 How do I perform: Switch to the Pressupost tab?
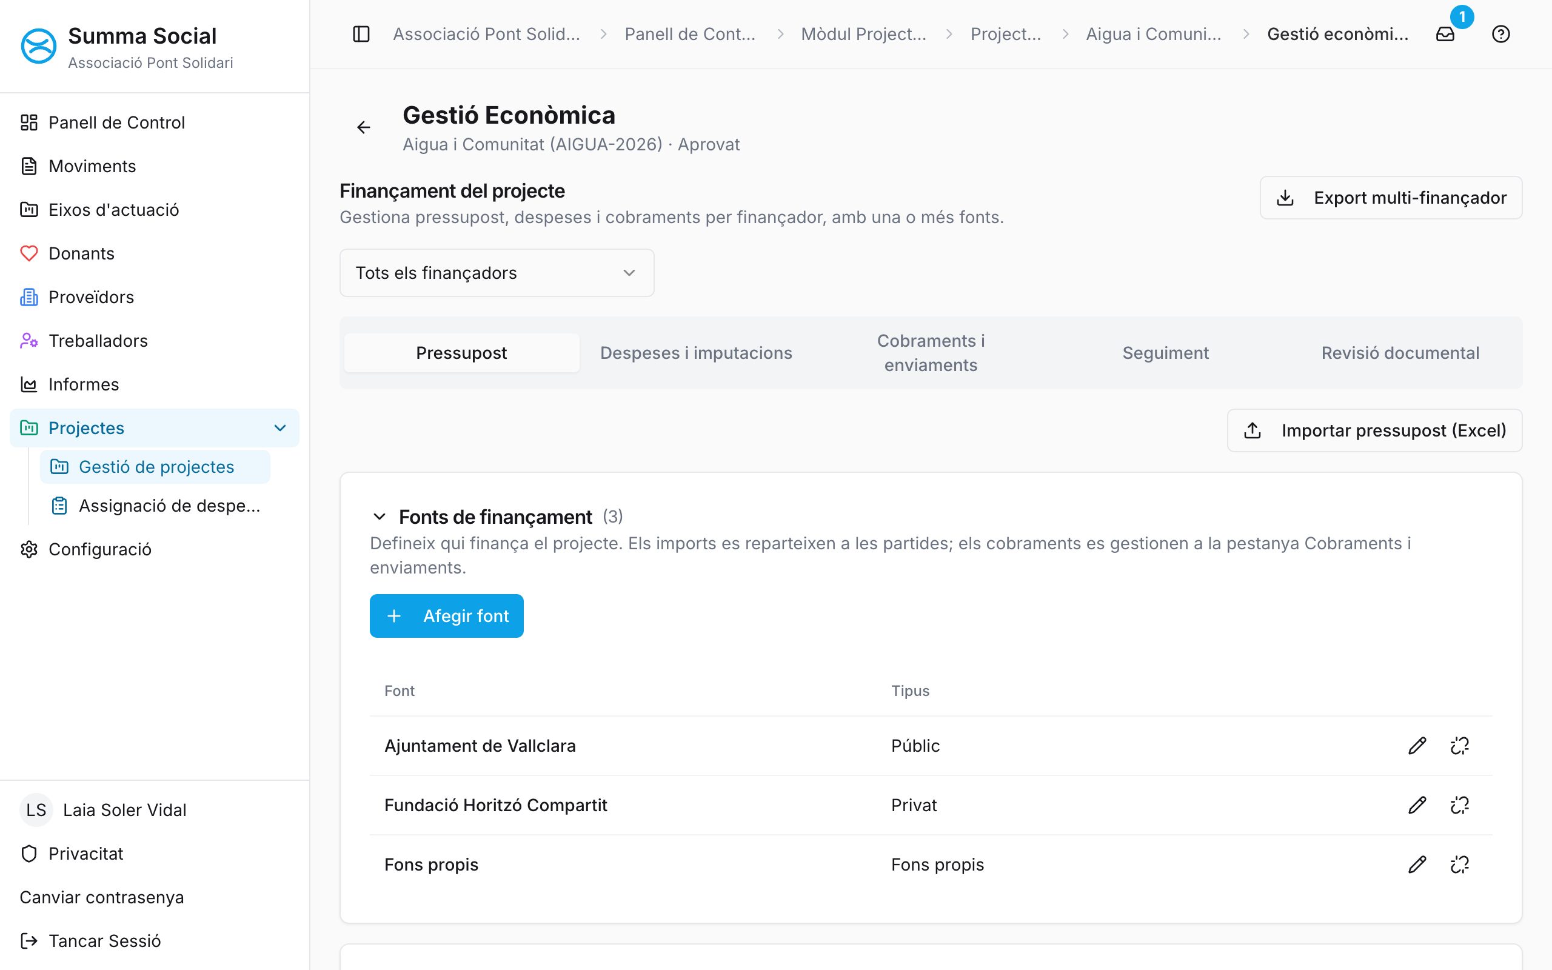tap(462, 353)
